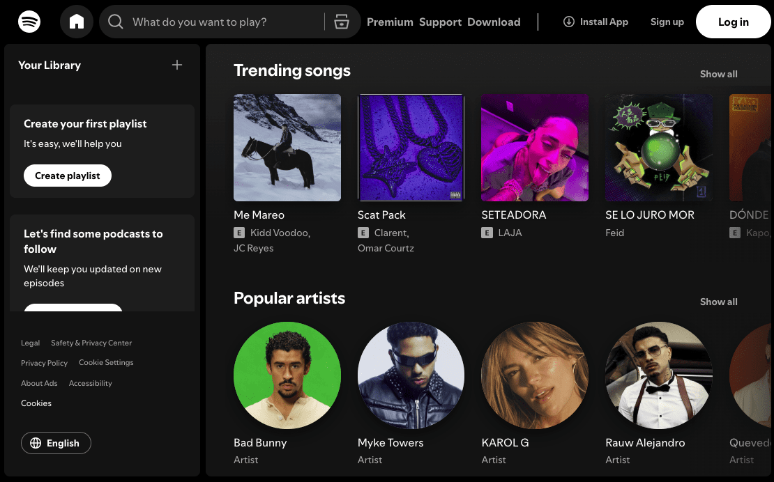Image resolution: width=774 pixels, height=482 pixels.
Task: Click the Spotify logo icon
Action: pos(29,22)
